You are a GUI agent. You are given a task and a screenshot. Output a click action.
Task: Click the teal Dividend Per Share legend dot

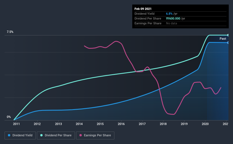click(x=41, y=135)
